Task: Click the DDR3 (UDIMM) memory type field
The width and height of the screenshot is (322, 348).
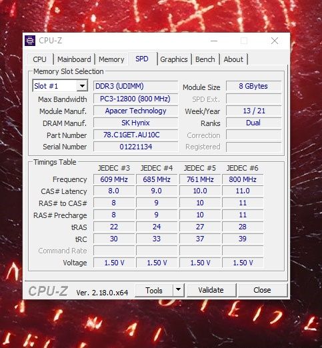Action: (x=135, y=86)
